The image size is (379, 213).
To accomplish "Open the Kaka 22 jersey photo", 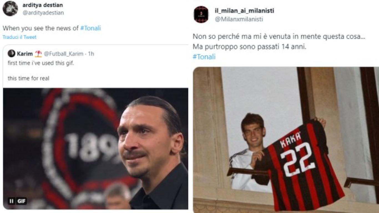I will [x=286, y=140].
